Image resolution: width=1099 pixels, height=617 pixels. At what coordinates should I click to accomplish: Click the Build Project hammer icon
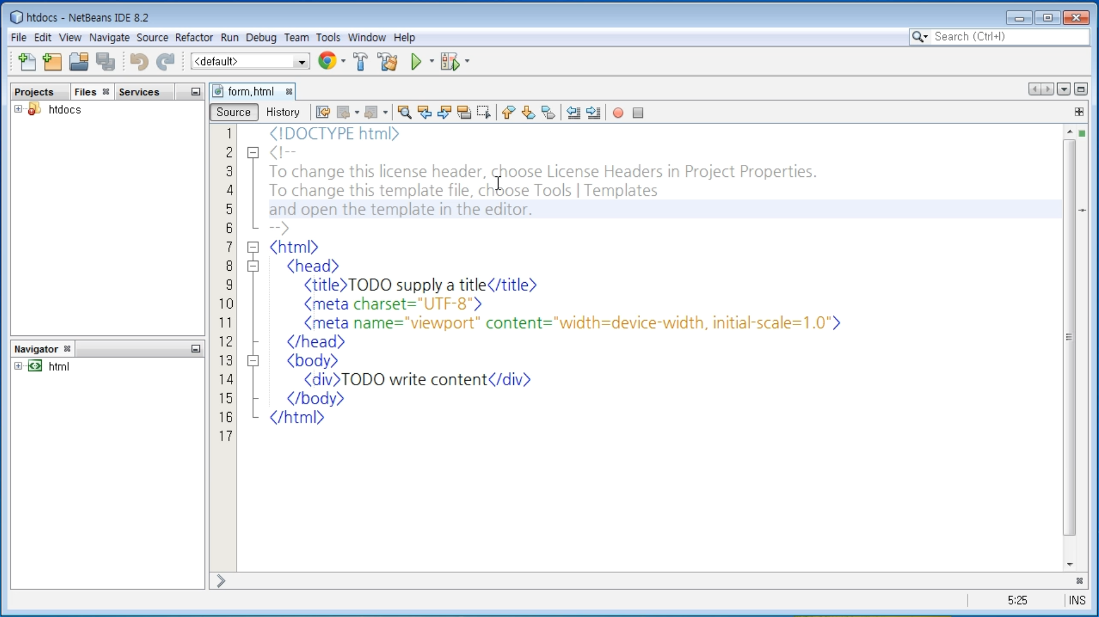[x=360, y=62]
